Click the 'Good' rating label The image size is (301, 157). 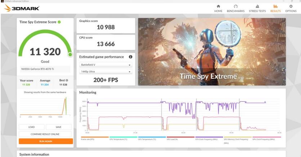[x=45, y=62]
